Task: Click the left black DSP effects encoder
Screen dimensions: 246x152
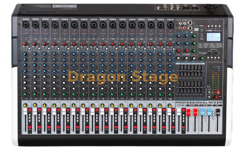Action: [x=210, y=53]
